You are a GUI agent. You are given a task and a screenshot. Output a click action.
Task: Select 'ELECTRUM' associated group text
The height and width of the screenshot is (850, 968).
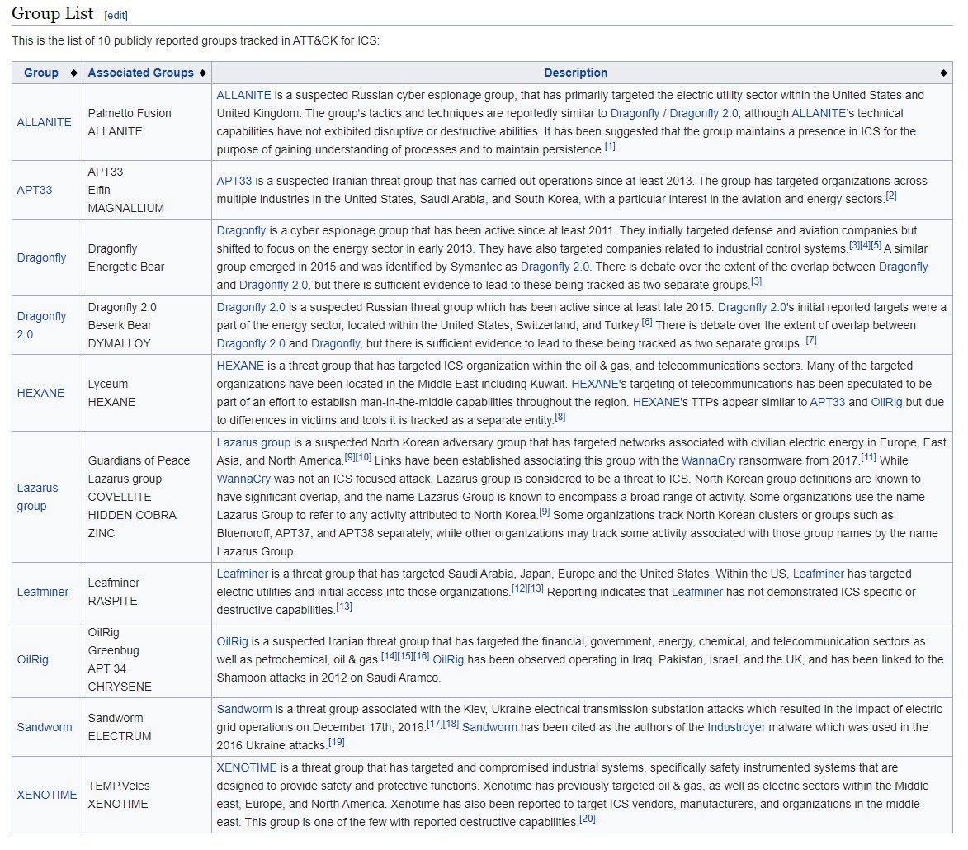[119, 736]
